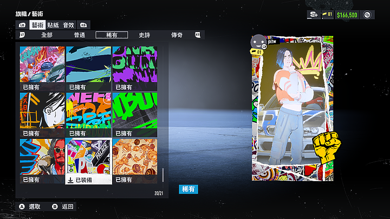Switch to the 音效 tab
This screenshot has height=219, width=390.
point(68,25)
